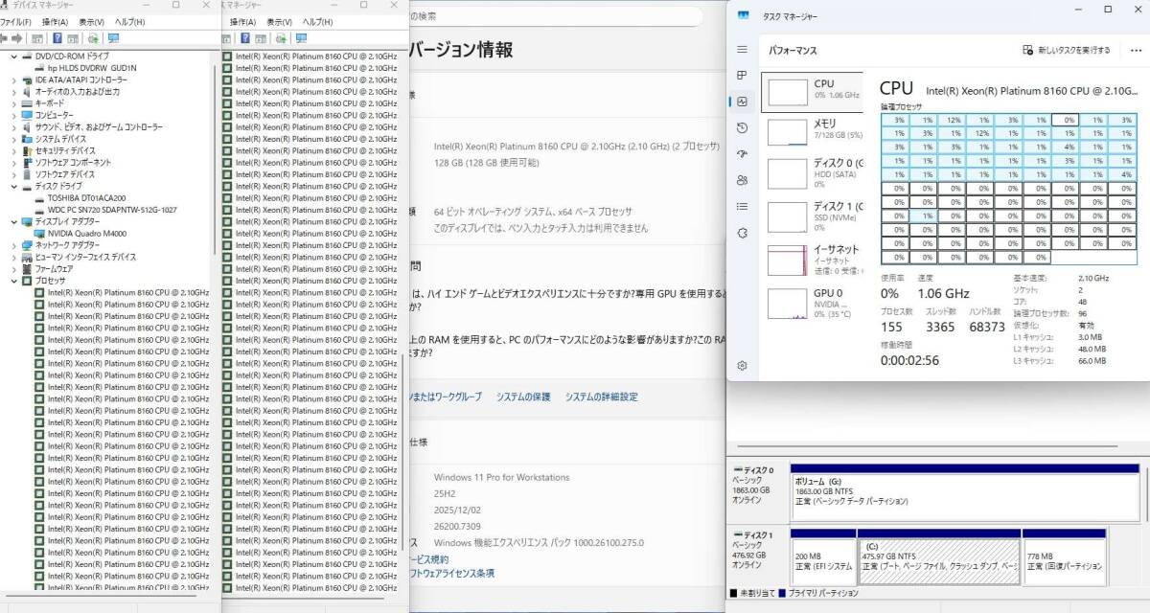
Task: Click forward arrow in Device Manager toolbar
Action: (17, 38)
